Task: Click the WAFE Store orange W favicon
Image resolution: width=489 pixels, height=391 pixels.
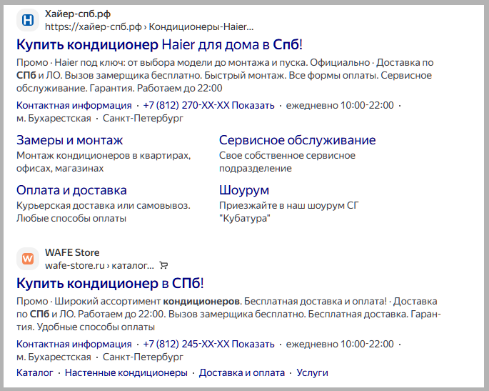Action: (28, 259)
